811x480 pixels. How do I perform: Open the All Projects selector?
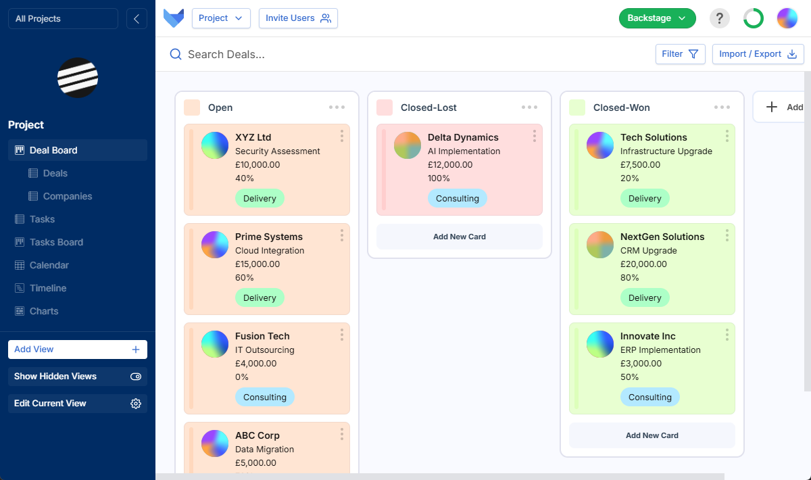point(63,19)
